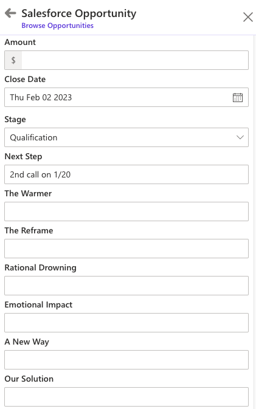The width and height of the screenshot is (256, 409).
Task: Click the dollar sign prefix in Amount
Action: 13,60
